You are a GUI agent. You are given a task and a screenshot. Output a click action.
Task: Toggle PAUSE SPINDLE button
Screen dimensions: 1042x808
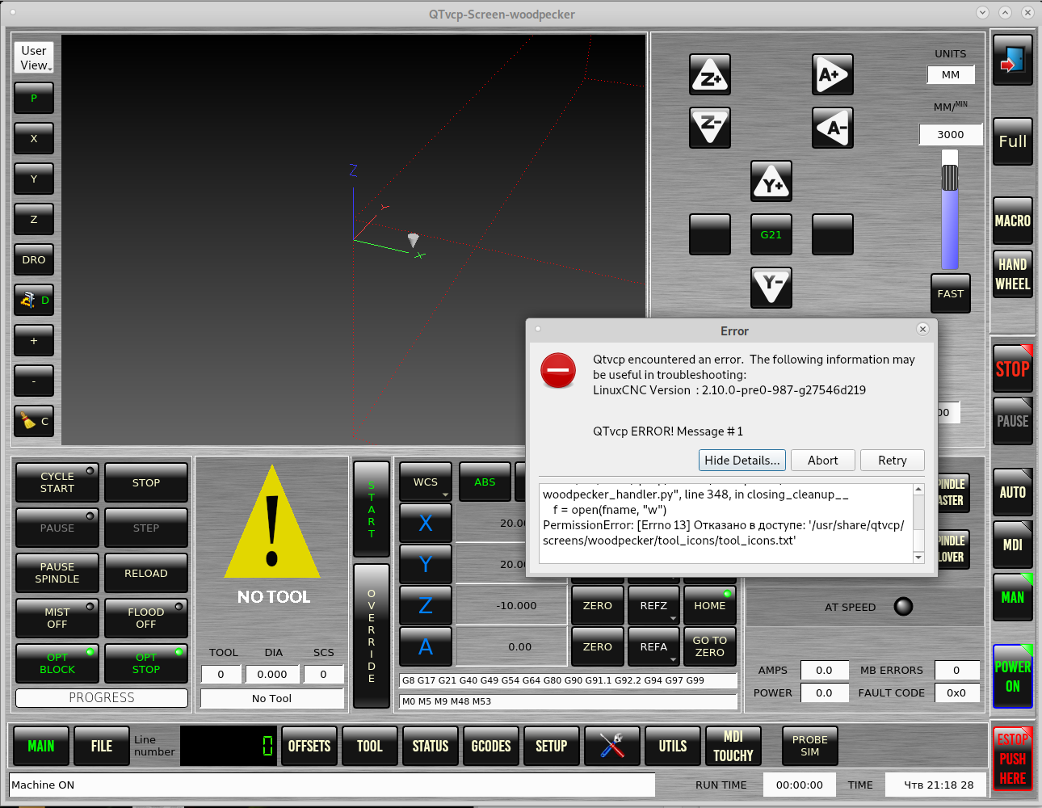pyautogui.click(x=57, y=573)
